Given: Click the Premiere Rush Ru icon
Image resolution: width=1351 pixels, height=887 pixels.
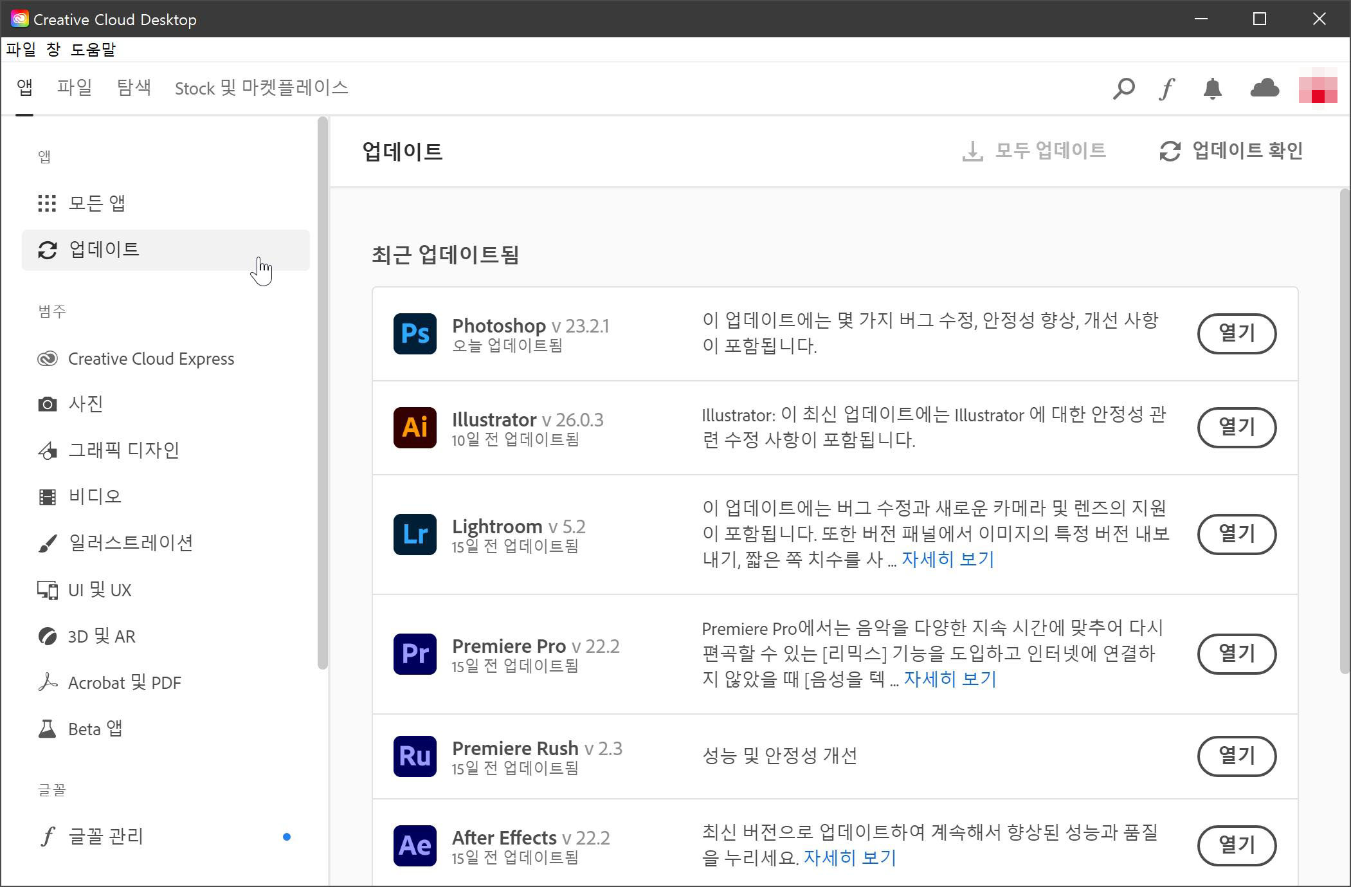Looking at the screenshot, I should click(x=415, y=756).
